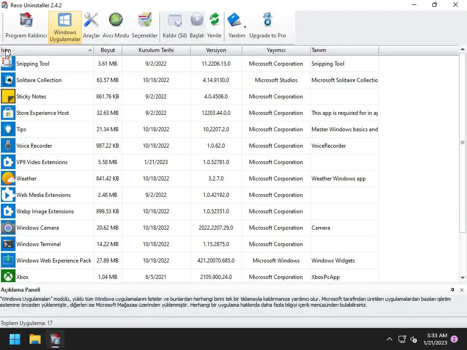Click the 'Microsoft Windows' publisher cell
Screen dimensions: 467x350
(276, 260)
